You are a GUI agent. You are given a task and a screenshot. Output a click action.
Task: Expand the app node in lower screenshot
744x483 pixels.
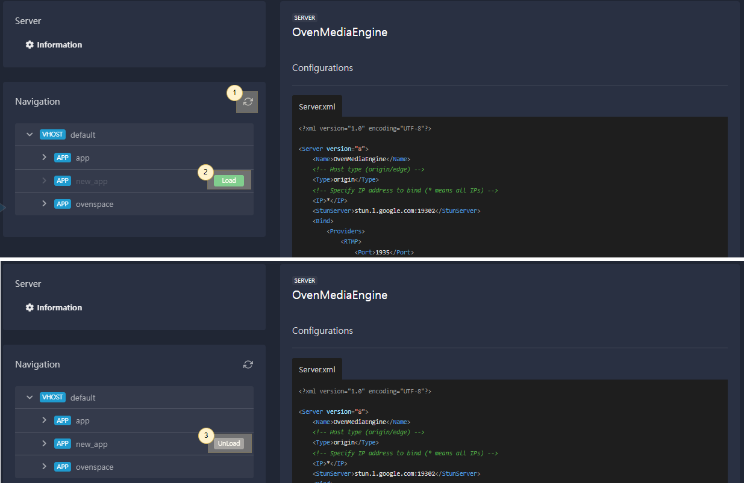(x=44, y=420)
